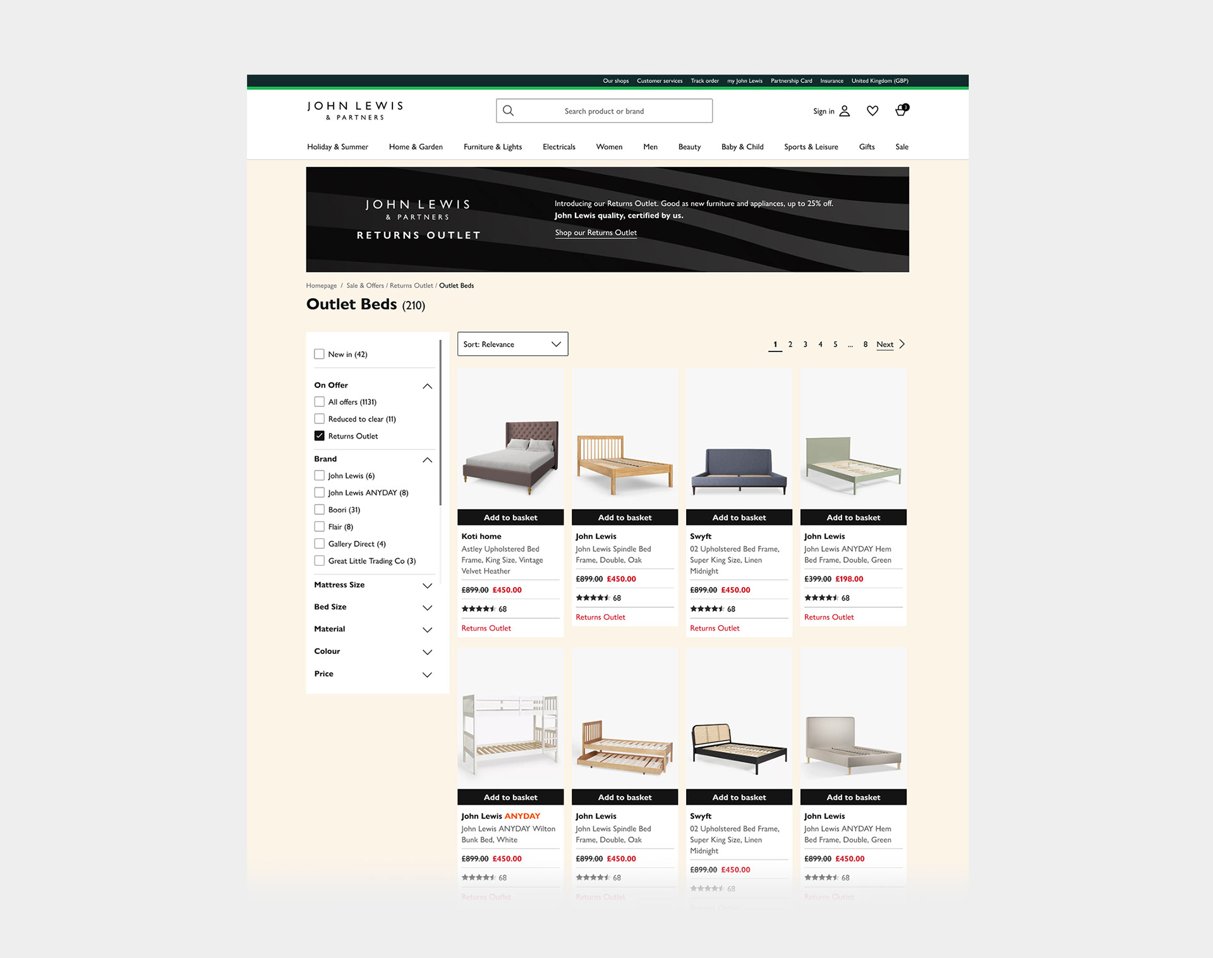
Task: Change region United Kingdom (GBP)
Action: coord(879,81)
